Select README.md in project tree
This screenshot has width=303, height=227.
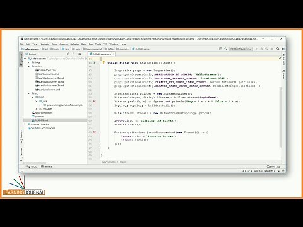(40, 120)
